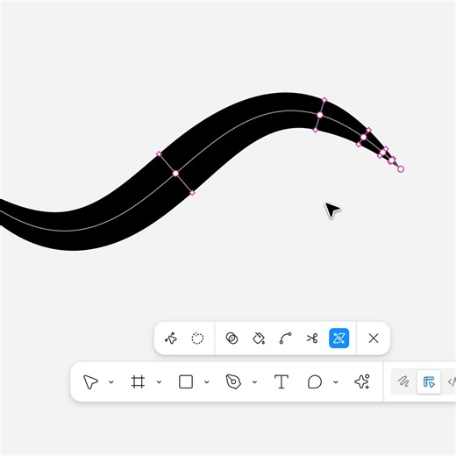
Task: Toggle the highlighted Variable Width tool
Action: pyautogui.click(x=338, y=338)
